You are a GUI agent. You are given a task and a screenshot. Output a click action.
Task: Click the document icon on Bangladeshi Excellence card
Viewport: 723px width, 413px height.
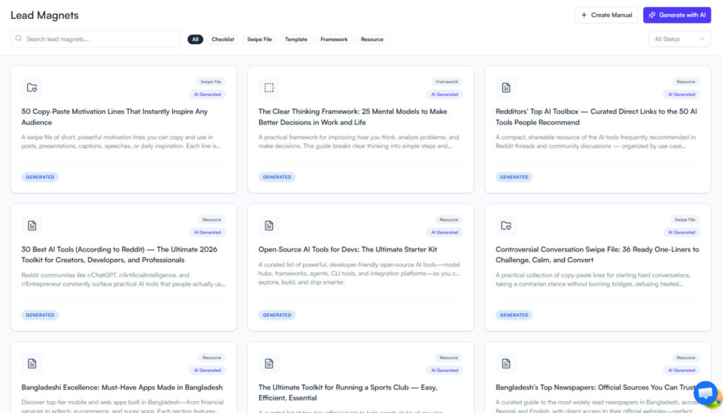tap(32, 364)
